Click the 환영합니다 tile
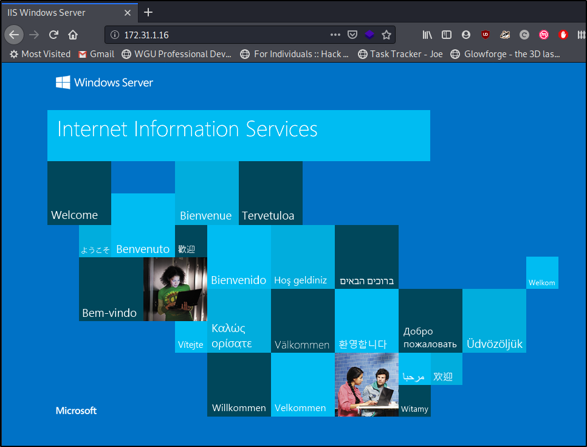 (366, 321)
